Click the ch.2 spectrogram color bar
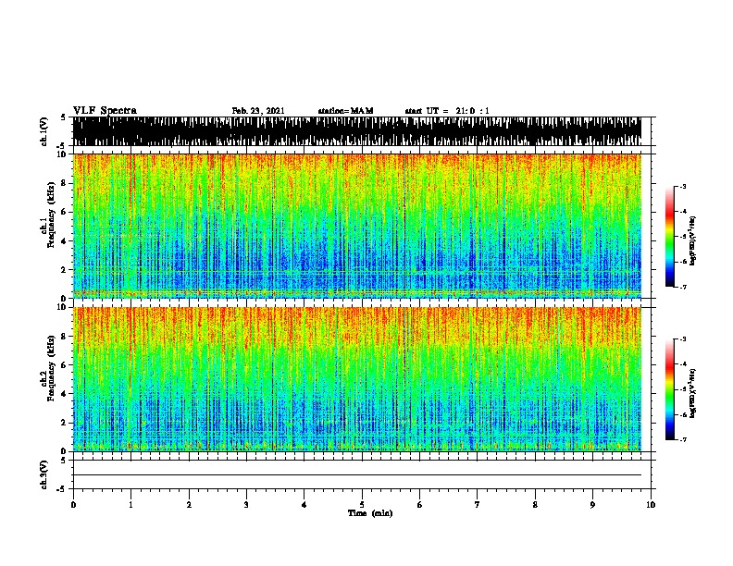This screenshot has height=566, width=733. point(670,389)
